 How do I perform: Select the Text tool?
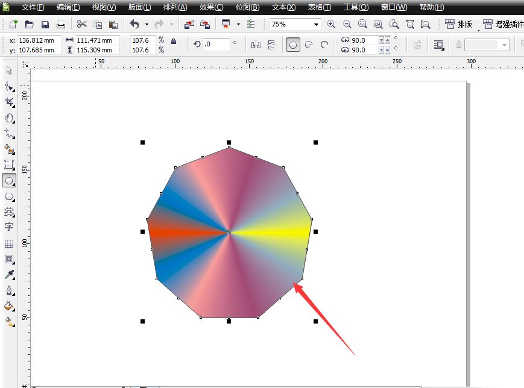pos(8,228)
